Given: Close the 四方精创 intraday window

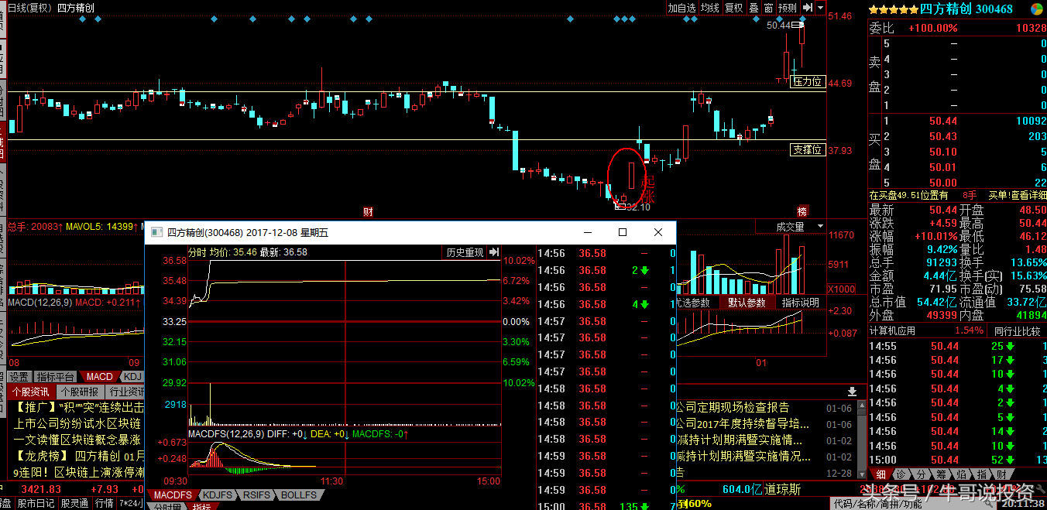Looking at the screenshot, I should click(658, 232).
